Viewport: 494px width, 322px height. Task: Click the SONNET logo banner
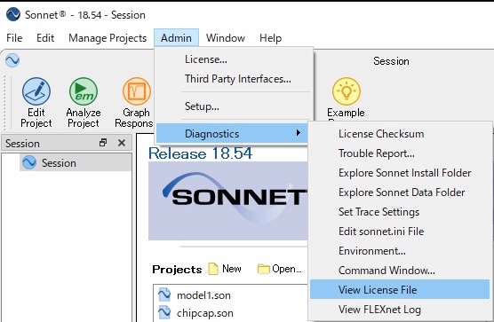tap(227, 200)
